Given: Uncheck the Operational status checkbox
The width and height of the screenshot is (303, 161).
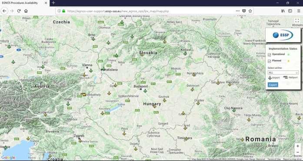Looking at the screenshot, I should pos(270,55).
